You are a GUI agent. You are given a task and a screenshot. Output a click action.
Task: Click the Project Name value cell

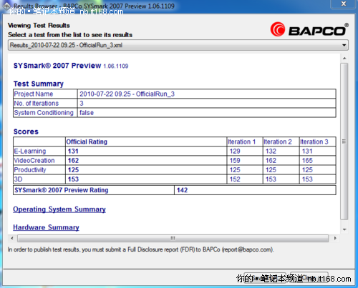coord(207,94)
